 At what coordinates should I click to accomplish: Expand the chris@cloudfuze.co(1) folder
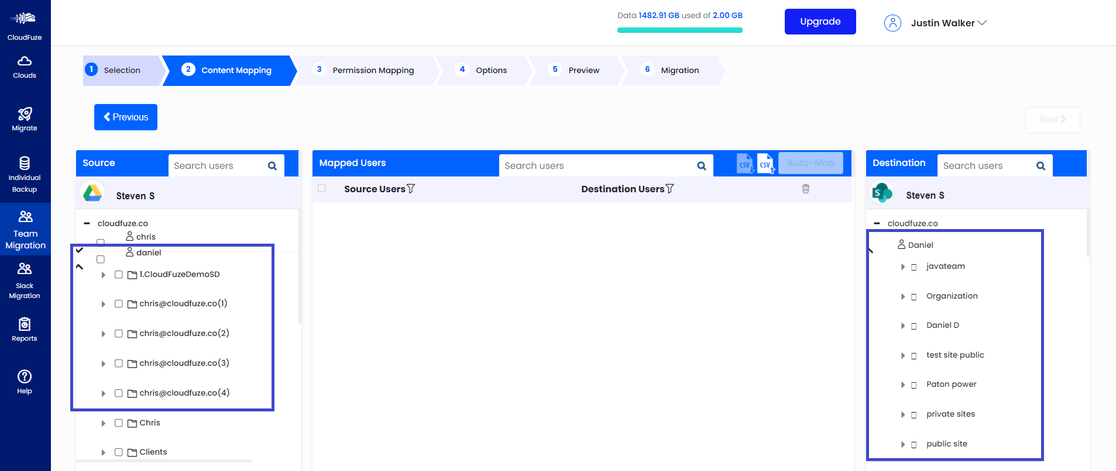104,304
